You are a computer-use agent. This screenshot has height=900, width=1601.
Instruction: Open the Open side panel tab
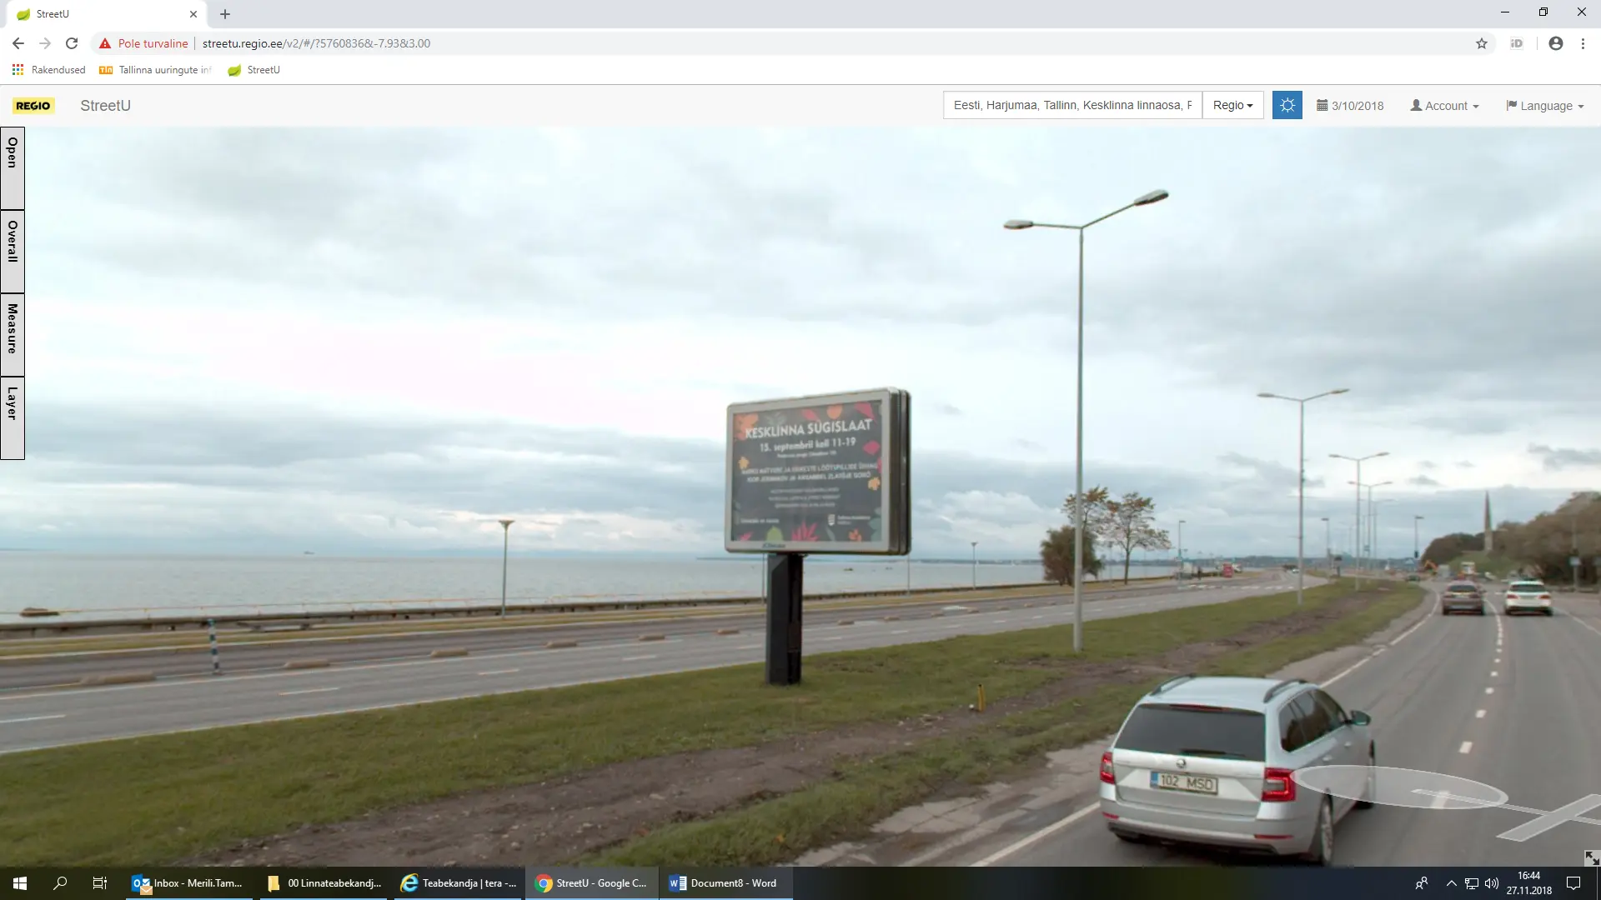click(13, 167)
